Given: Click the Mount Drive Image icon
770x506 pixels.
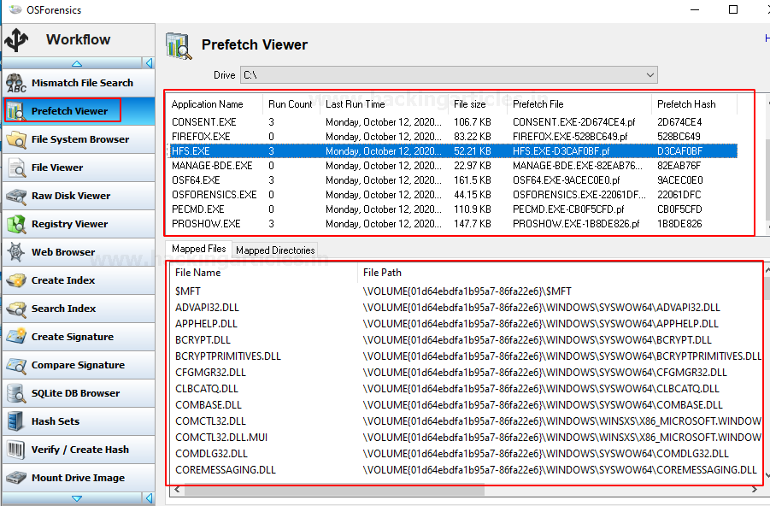Looking at the screenshot, I should [16, 478].
